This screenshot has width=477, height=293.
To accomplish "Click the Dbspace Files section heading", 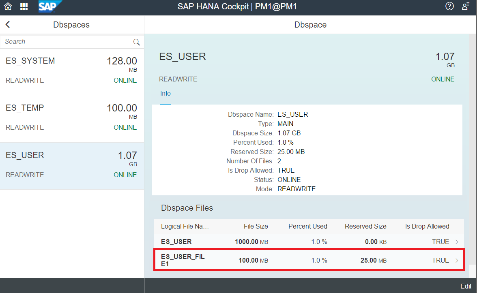I will 187,208.
